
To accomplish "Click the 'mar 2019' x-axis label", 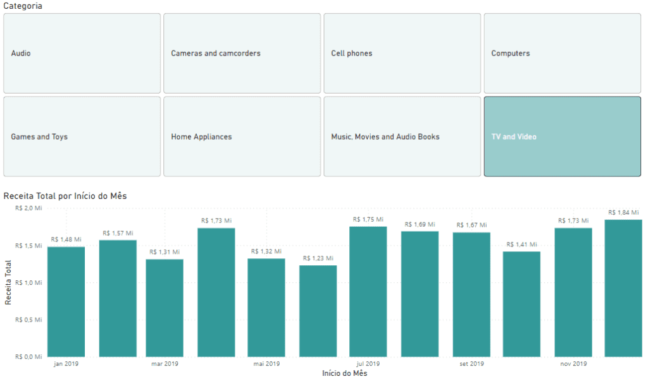I will [165, 364].
